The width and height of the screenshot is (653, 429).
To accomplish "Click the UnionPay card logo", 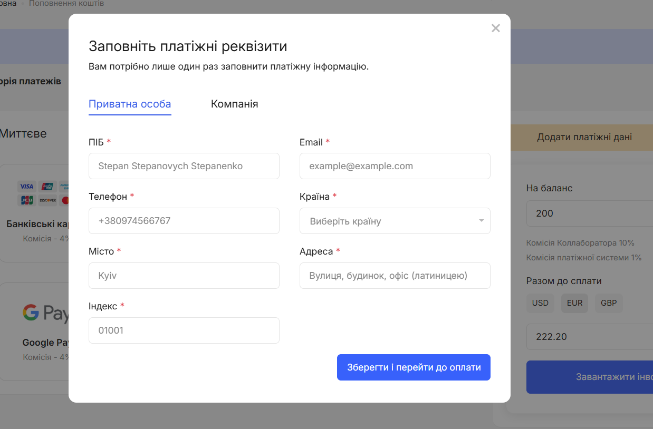I will (x=47, y=186).
